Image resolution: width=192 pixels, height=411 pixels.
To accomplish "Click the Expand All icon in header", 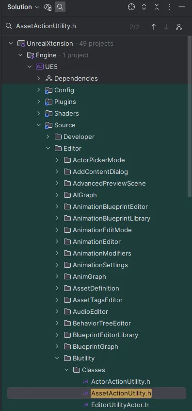I will tap(144, 7).
